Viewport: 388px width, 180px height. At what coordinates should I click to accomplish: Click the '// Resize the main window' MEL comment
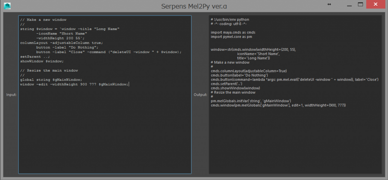point(49,70)
